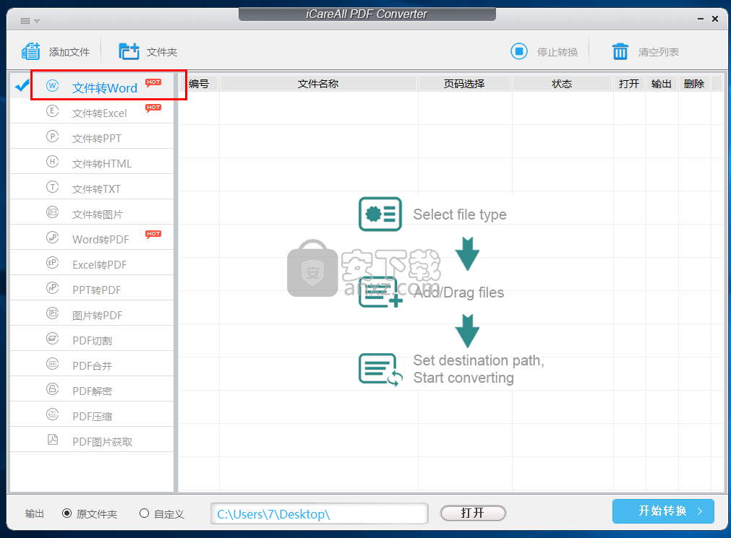Select the 文件转TXT icon

click(52, 187)
